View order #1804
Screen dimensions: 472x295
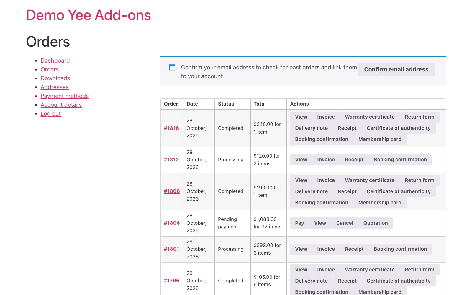coord(320,223)
